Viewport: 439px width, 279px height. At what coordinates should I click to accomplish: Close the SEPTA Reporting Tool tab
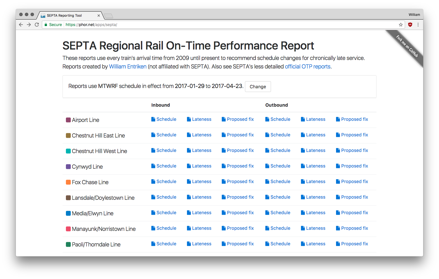(x=99, y=16)
